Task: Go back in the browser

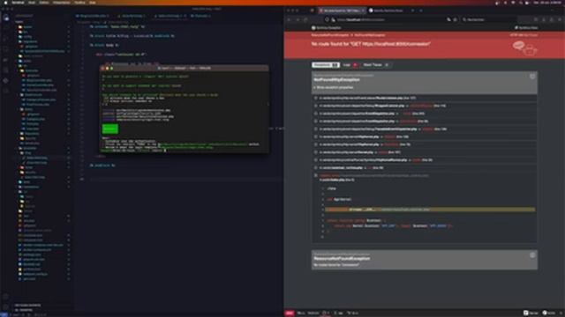Action: pyautogui.click(x=290, y=19)
